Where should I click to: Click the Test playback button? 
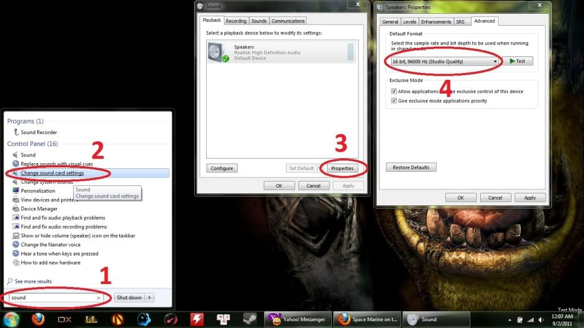click(517, 61)
